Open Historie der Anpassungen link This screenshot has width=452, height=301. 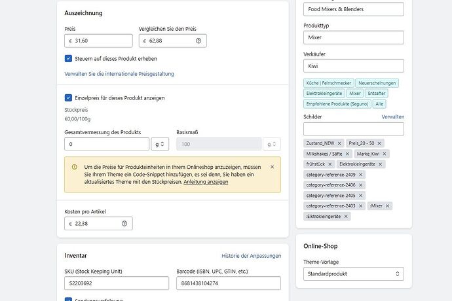[x=251, y=256]
